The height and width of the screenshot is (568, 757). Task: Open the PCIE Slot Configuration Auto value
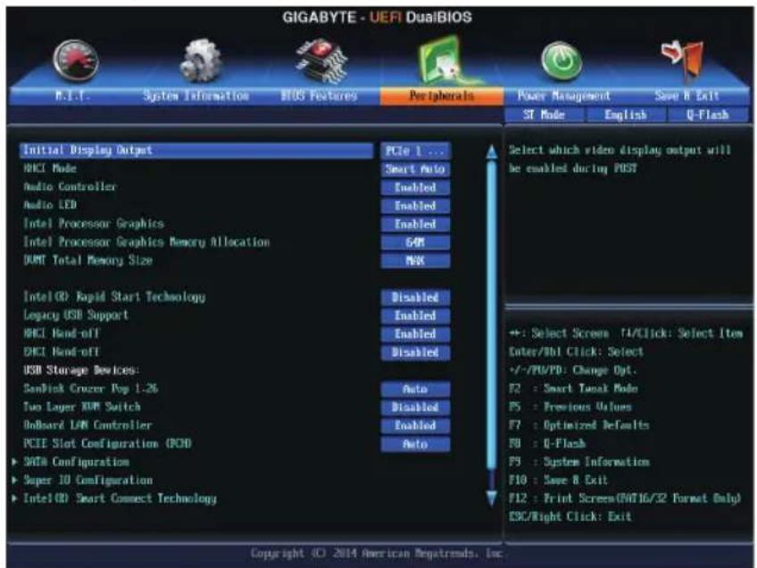tap(415, 444)
